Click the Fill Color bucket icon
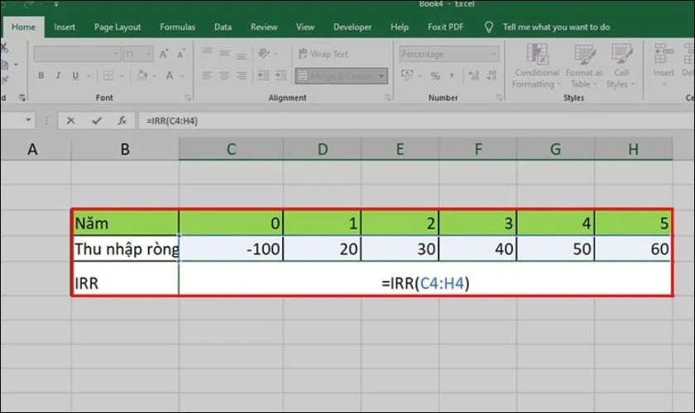 coord(141,76)
